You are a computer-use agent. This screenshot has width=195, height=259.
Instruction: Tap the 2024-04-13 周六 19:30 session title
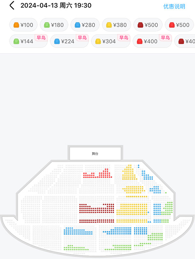point(56,6)
